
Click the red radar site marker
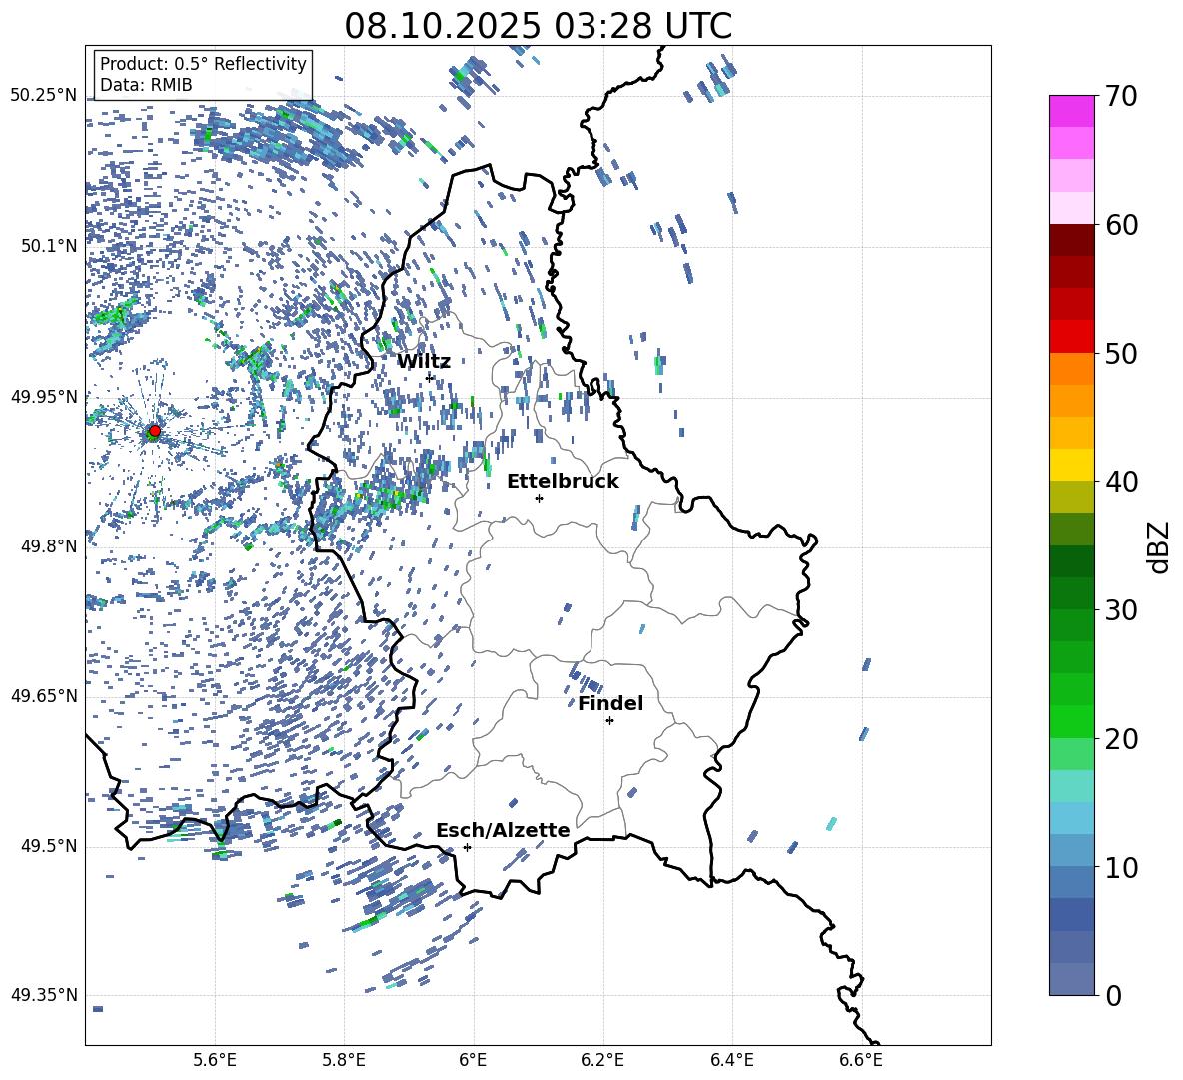click(x=154, y=431)
